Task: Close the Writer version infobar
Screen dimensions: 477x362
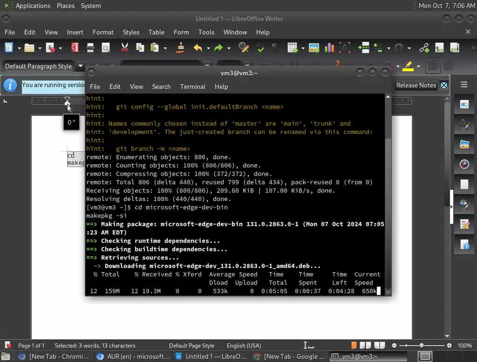Action: pyautogui.click(x=444, y=86)
